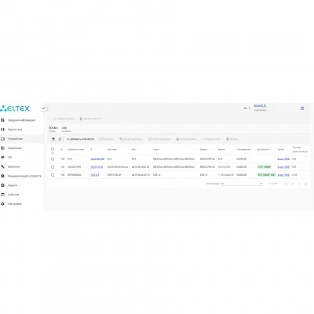Image resolution: width=314 pixels, height=314 pixels.
Task: Click the refresh icon next to the filter
Action: pyautogui.click(x=60, y=139)
